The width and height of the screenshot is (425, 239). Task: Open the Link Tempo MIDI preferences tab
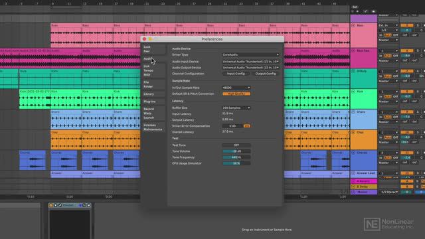click(x=153, y=70)
